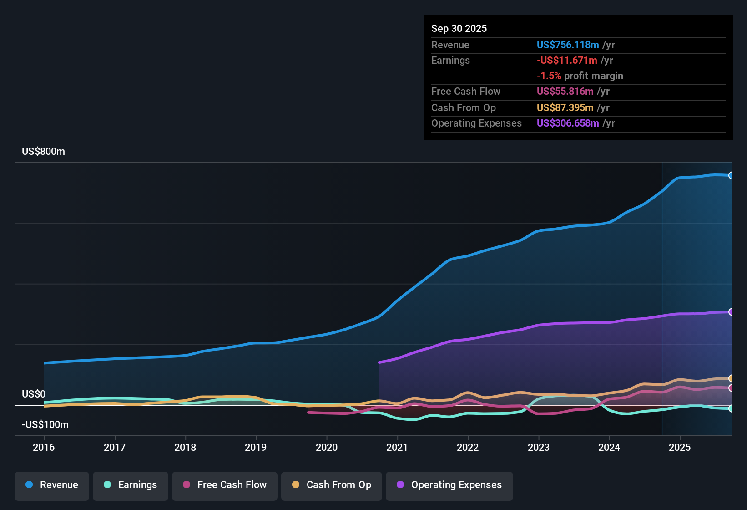The height and width of the screenshot is (510, 747).
Task: Open the Free Cash Flow legend entry
Action: click(x=224, y=485)
